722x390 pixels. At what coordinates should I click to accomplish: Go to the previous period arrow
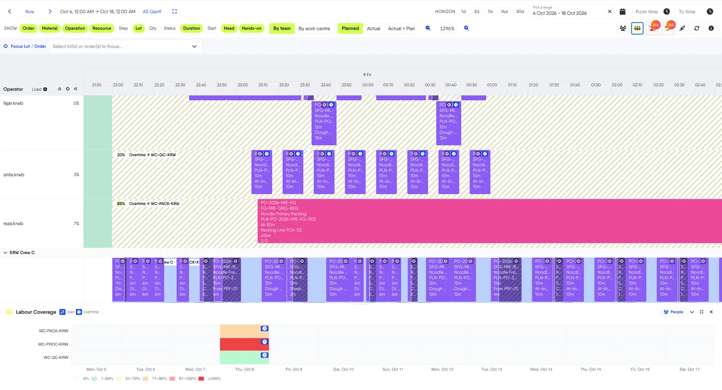click(9, 12)
